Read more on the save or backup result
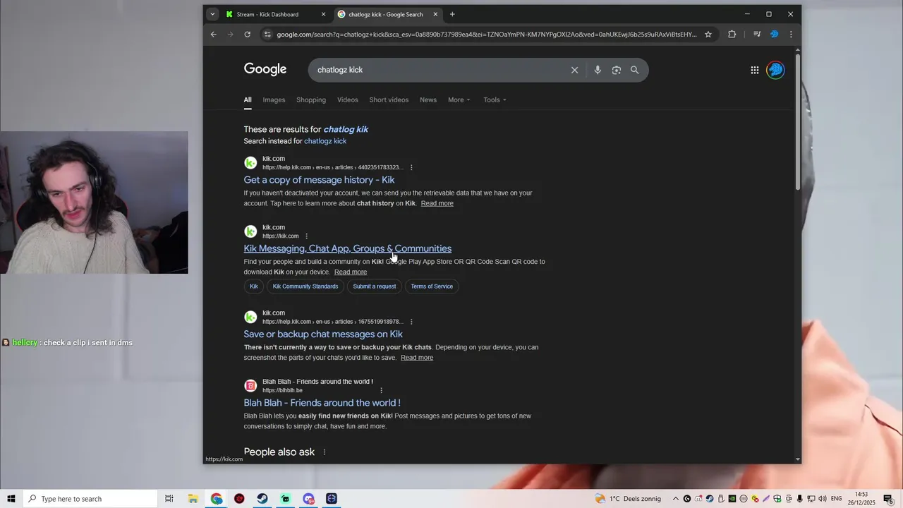The height and width of the screenshot is (508, 903). [x=417, y=358]
